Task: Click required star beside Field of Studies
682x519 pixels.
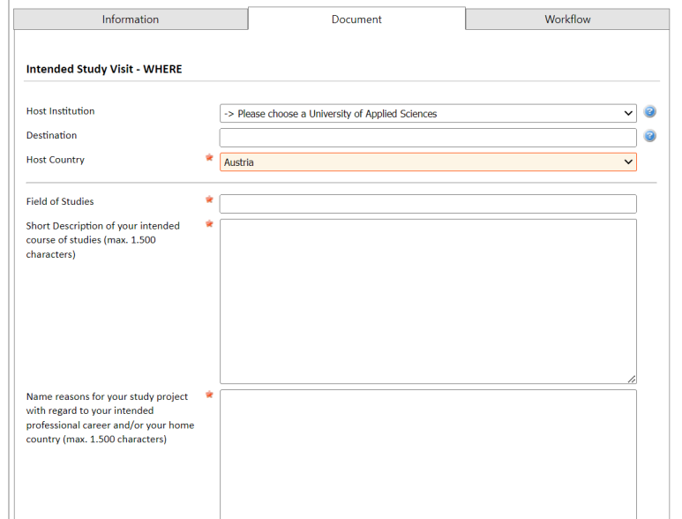Action: pyautogui.click(x=209, y=199)
